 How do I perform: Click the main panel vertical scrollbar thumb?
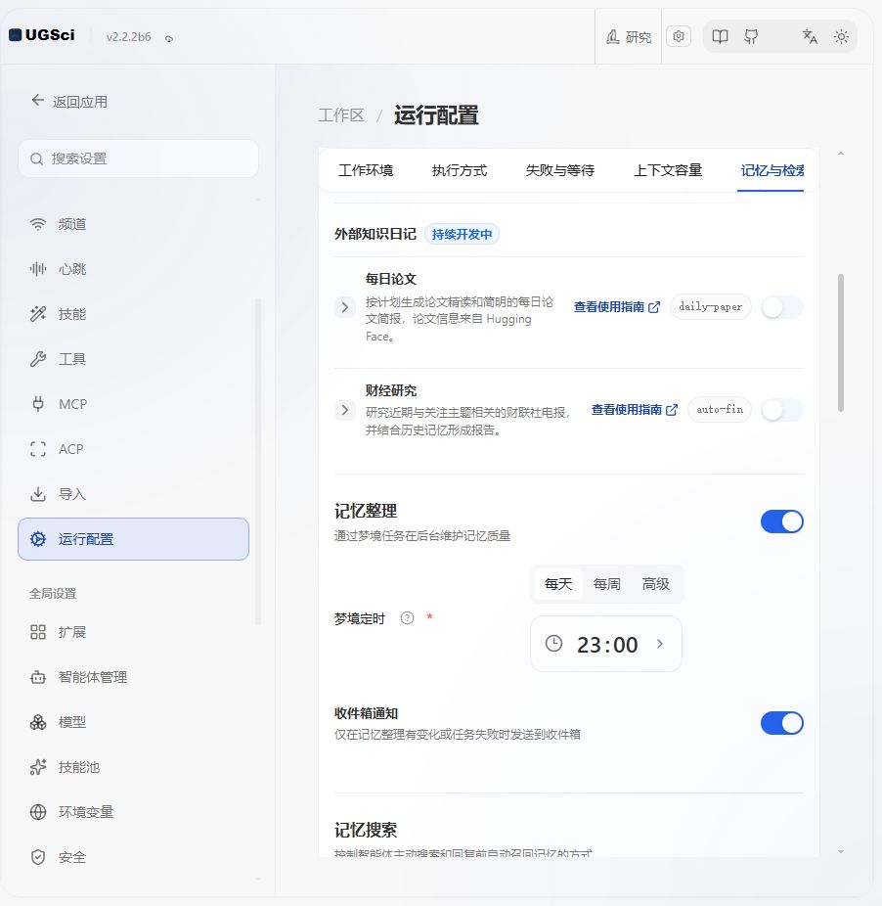[x=841, y=342]
